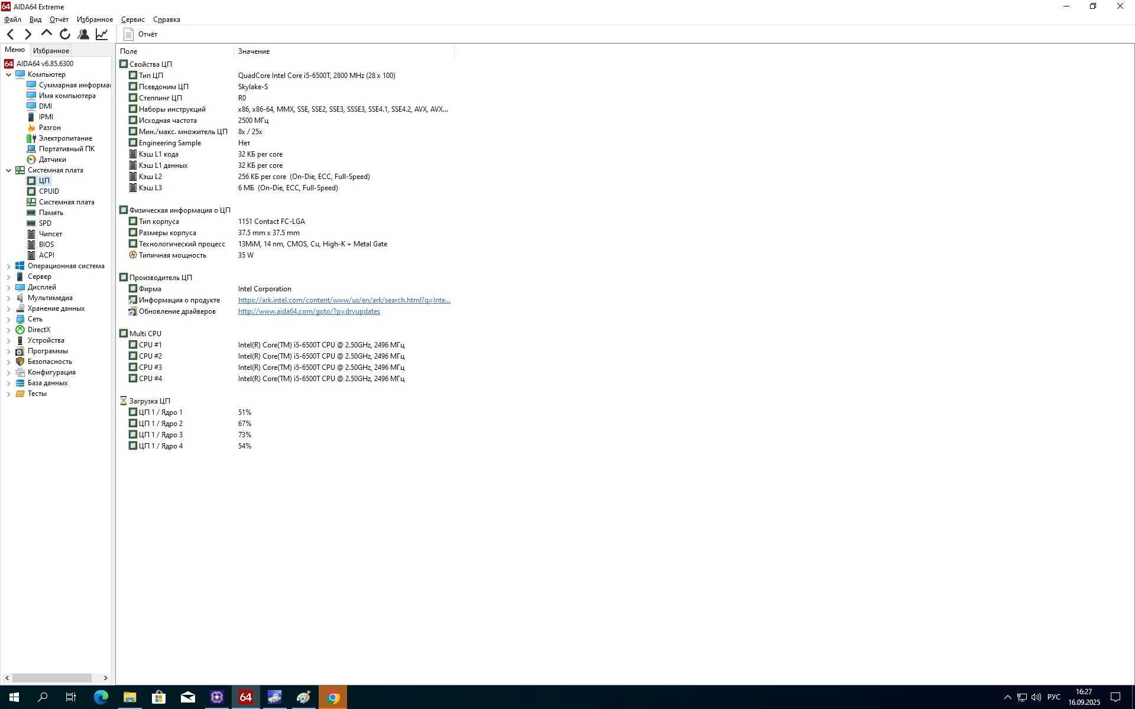This screenshot has width=1135, height=709.
Task: Open the Избранное menu in the menu bar
Action: point(95,19)
